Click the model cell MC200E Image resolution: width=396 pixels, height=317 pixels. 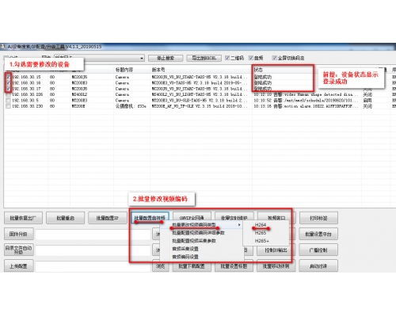[x=78, y=106]
